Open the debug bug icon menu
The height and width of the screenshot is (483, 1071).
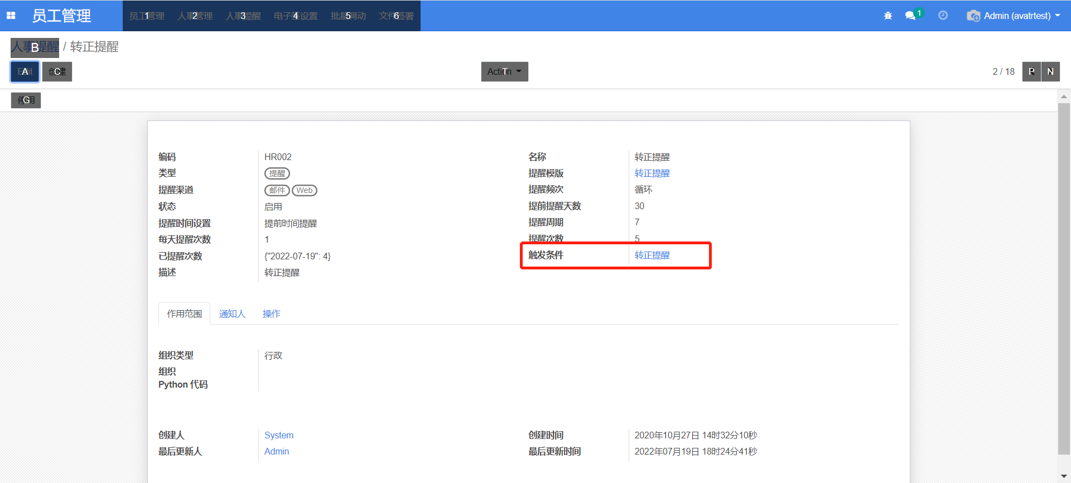tap(888, 16)
